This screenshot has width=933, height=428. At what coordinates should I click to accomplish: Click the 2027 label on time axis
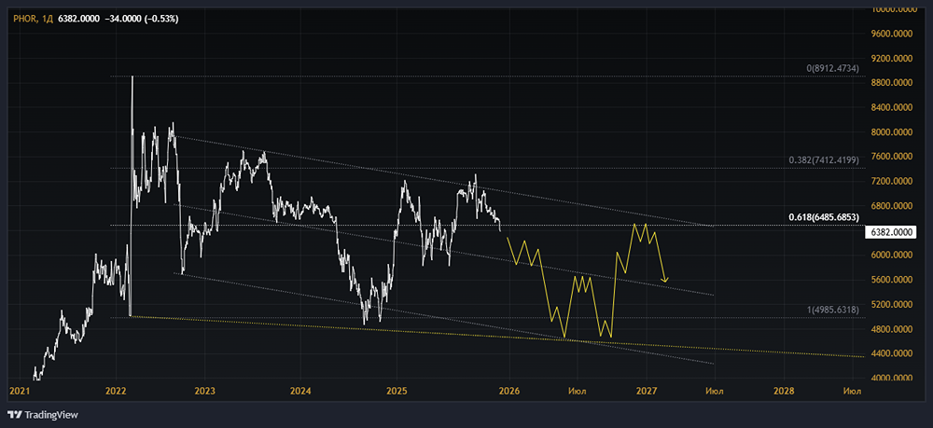[x=647, y=391]
